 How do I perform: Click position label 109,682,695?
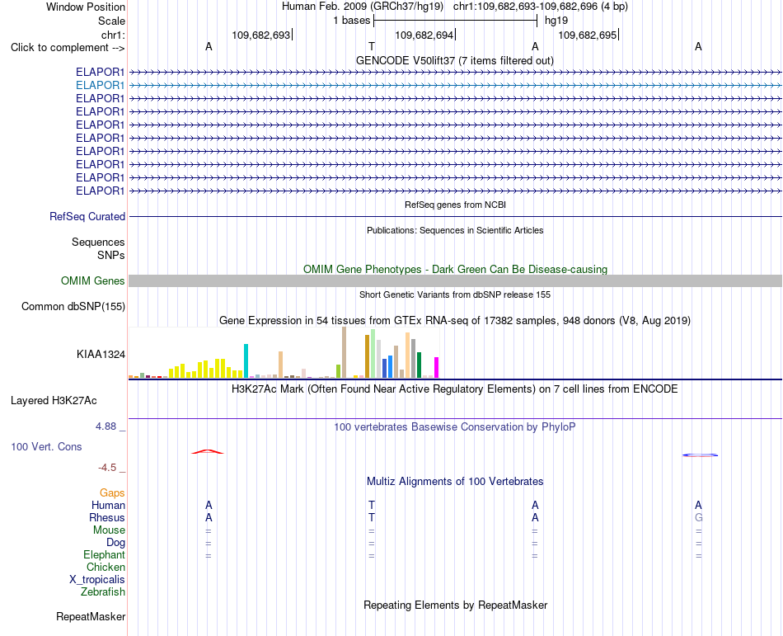pos(588,35)
